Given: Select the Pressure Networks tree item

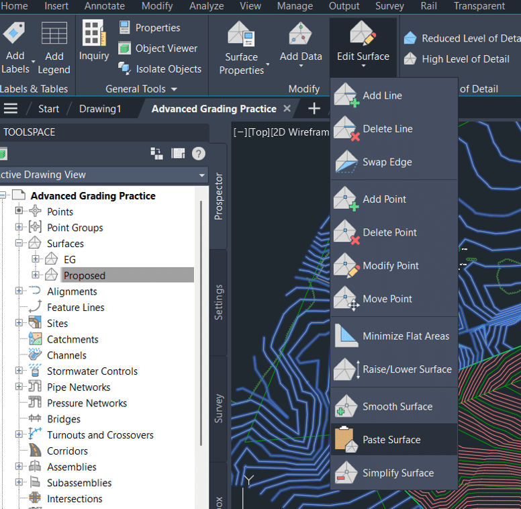Looking at the screenshot, I should click(x=87, y=403).
